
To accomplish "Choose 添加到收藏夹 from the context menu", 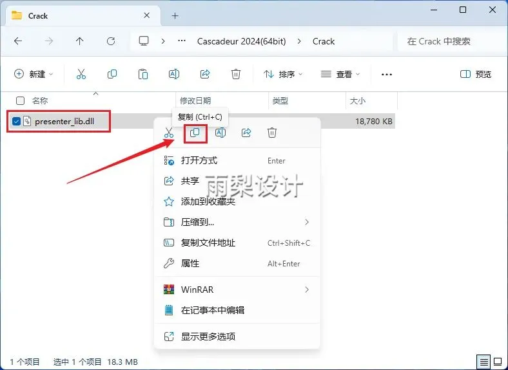I will point(237,201).
